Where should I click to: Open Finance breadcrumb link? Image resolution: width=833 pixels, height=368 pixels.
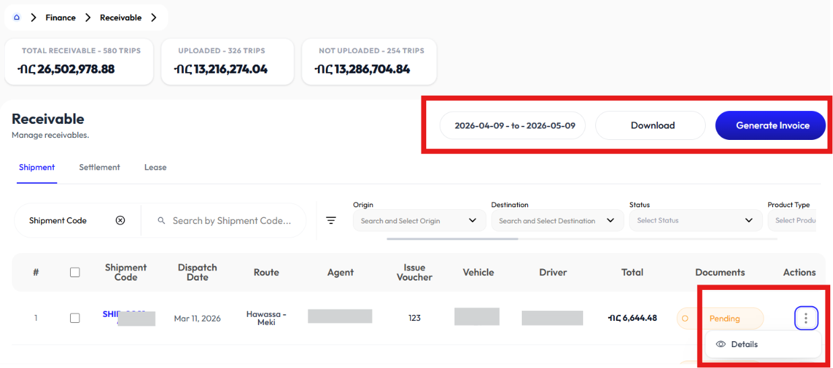61,17
